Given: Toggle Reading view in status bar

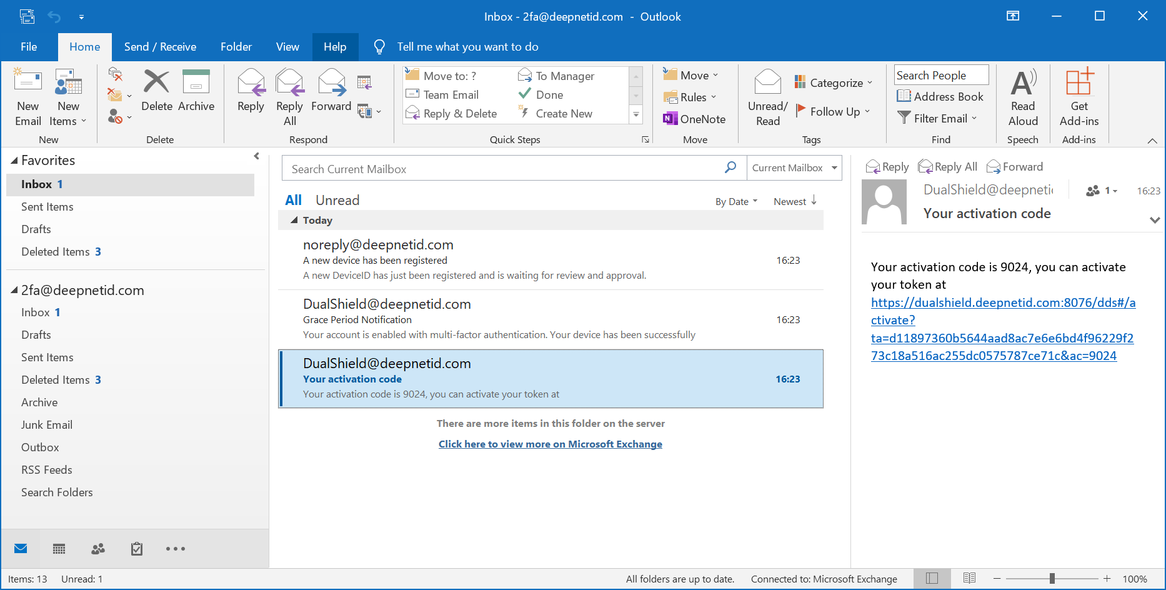Looking at the screenshot, I should [969, 579].
